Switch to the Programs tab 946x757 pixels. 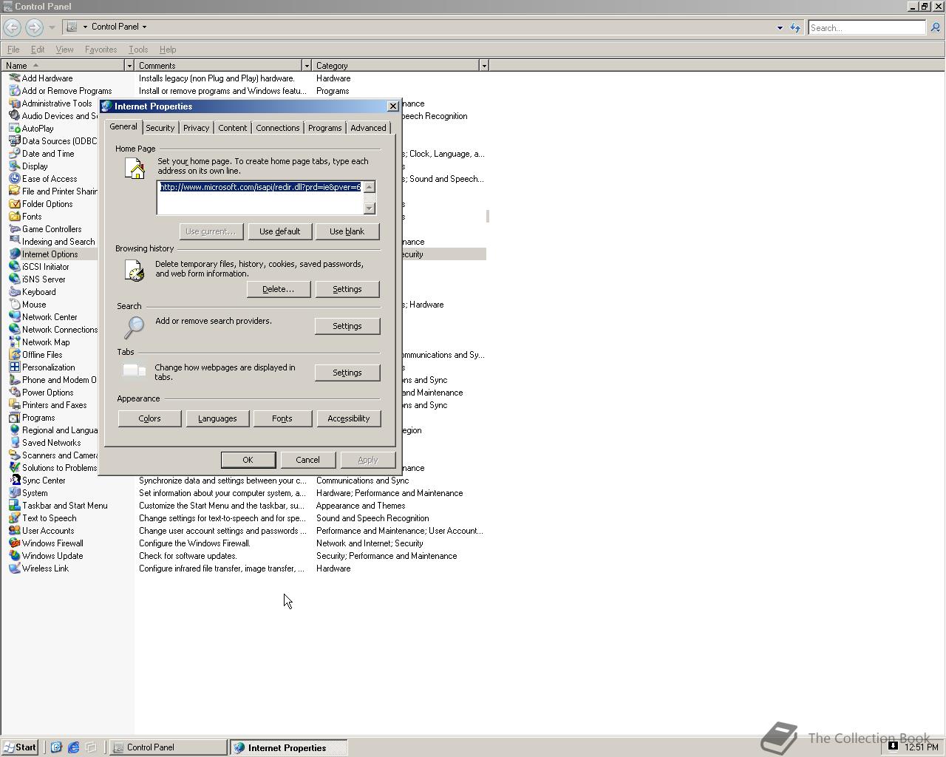325,128
